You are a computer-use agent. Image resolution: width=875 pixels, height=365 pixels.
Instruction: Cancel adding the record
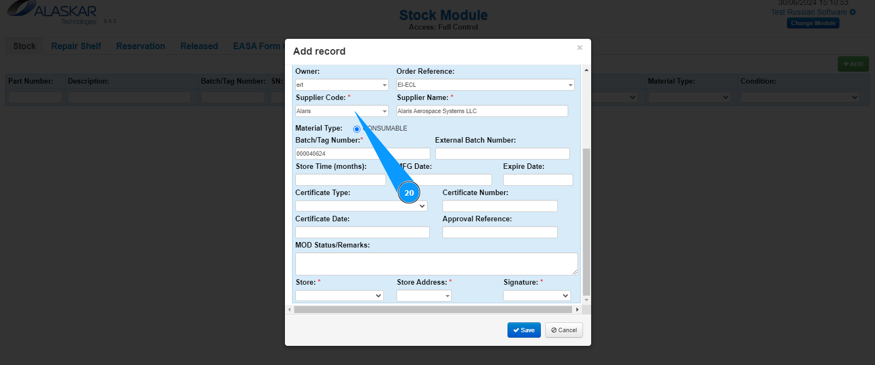pos(564,330)
